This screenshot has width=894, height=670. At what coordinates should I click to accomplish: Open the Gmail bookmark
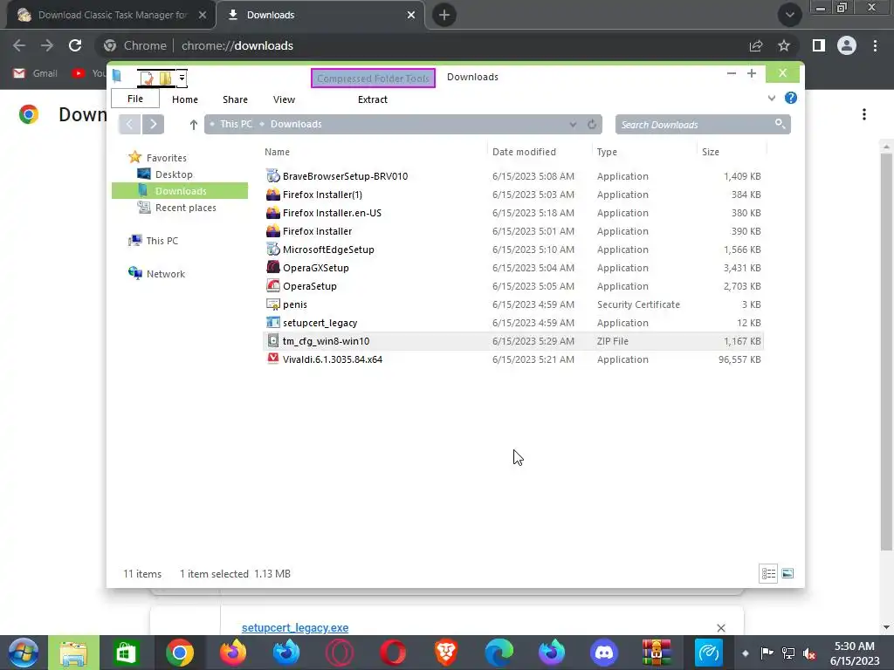tap(35, 73)
